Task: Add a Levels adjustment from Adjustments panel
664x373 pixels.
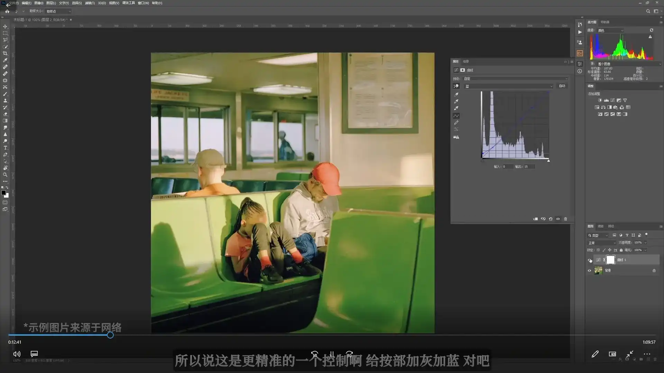Action: [606, 100]
